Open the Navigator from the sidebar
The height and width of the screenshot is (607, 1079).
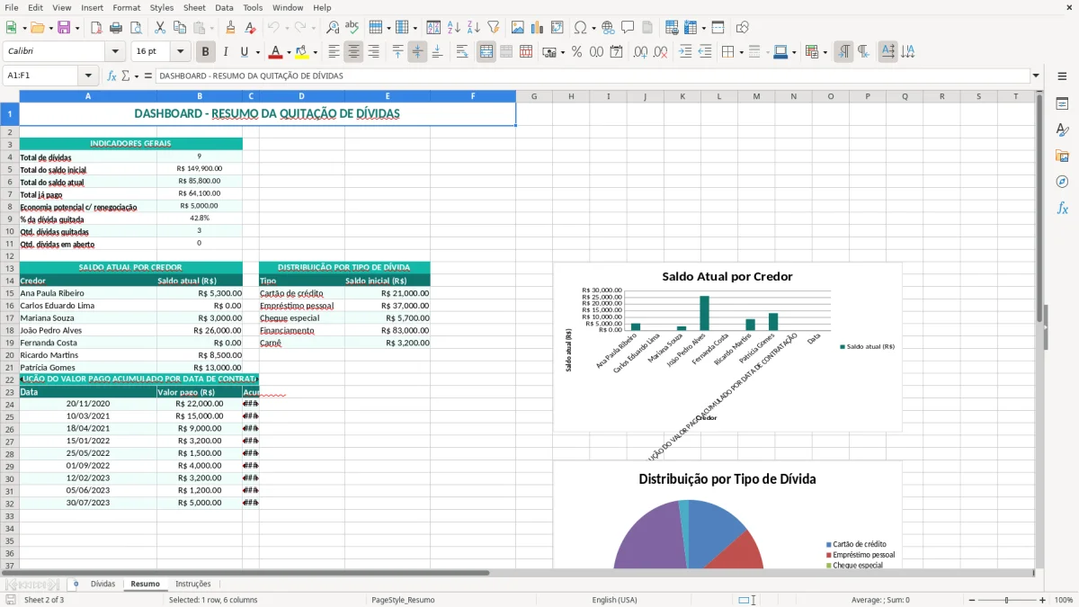tap(1062, 182)
